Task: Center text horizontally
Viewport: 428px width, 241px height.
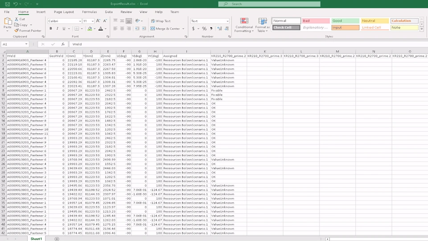Action: coord(122,29)
